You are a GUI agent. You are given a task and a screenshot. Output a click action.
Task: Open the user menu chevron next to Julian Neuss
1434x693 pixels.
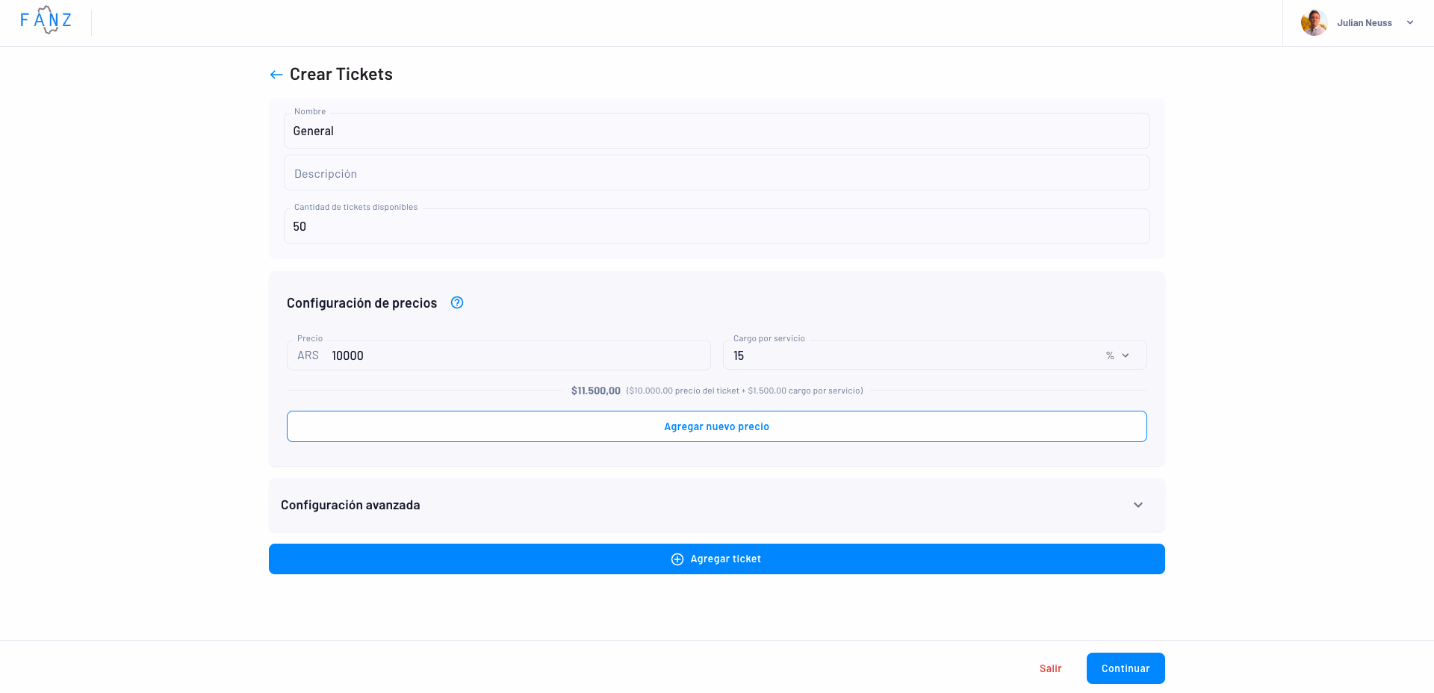coord(1410,23)
